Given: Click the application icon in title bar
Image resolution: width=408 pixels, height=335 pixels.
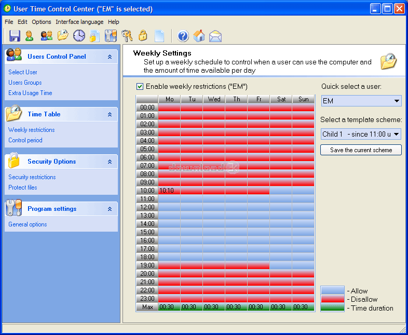Looking at the screenshot, I should click(7, 9).
